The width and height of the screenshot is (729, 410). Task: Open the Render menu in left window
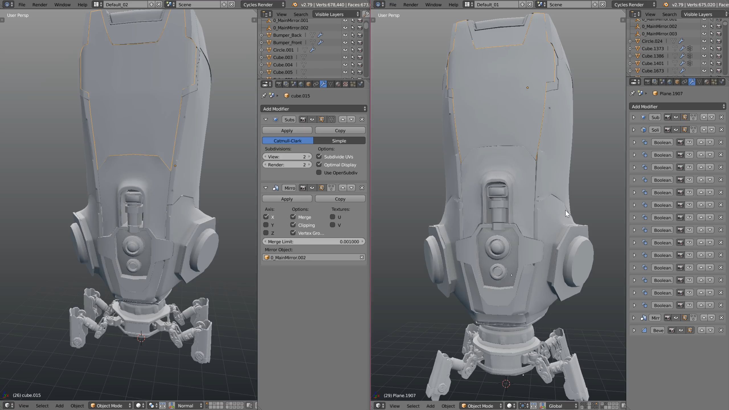coord(40,5)
